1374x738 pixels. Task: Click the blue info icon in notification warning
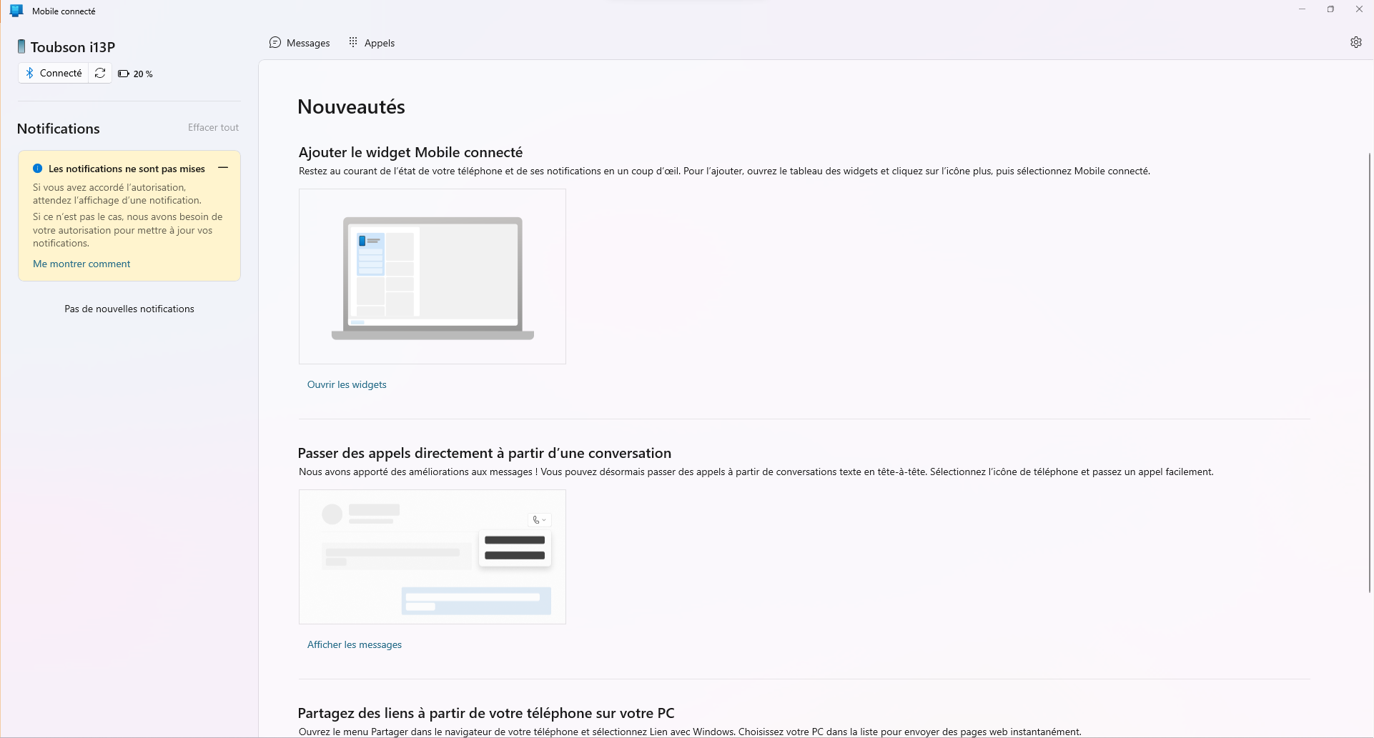coord(38,169)
